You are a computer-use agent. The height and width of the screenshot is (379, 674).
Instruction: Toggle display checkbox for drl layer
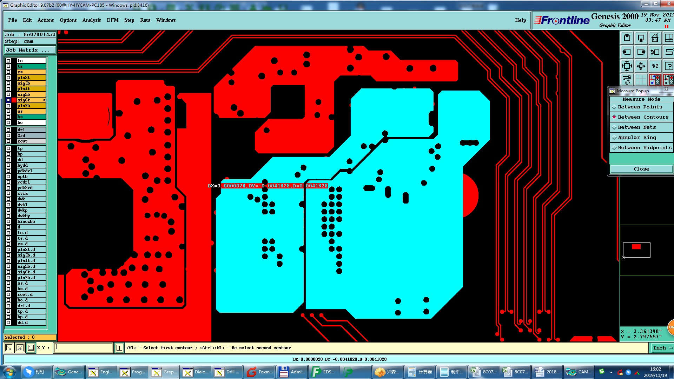tap(8, 130)
